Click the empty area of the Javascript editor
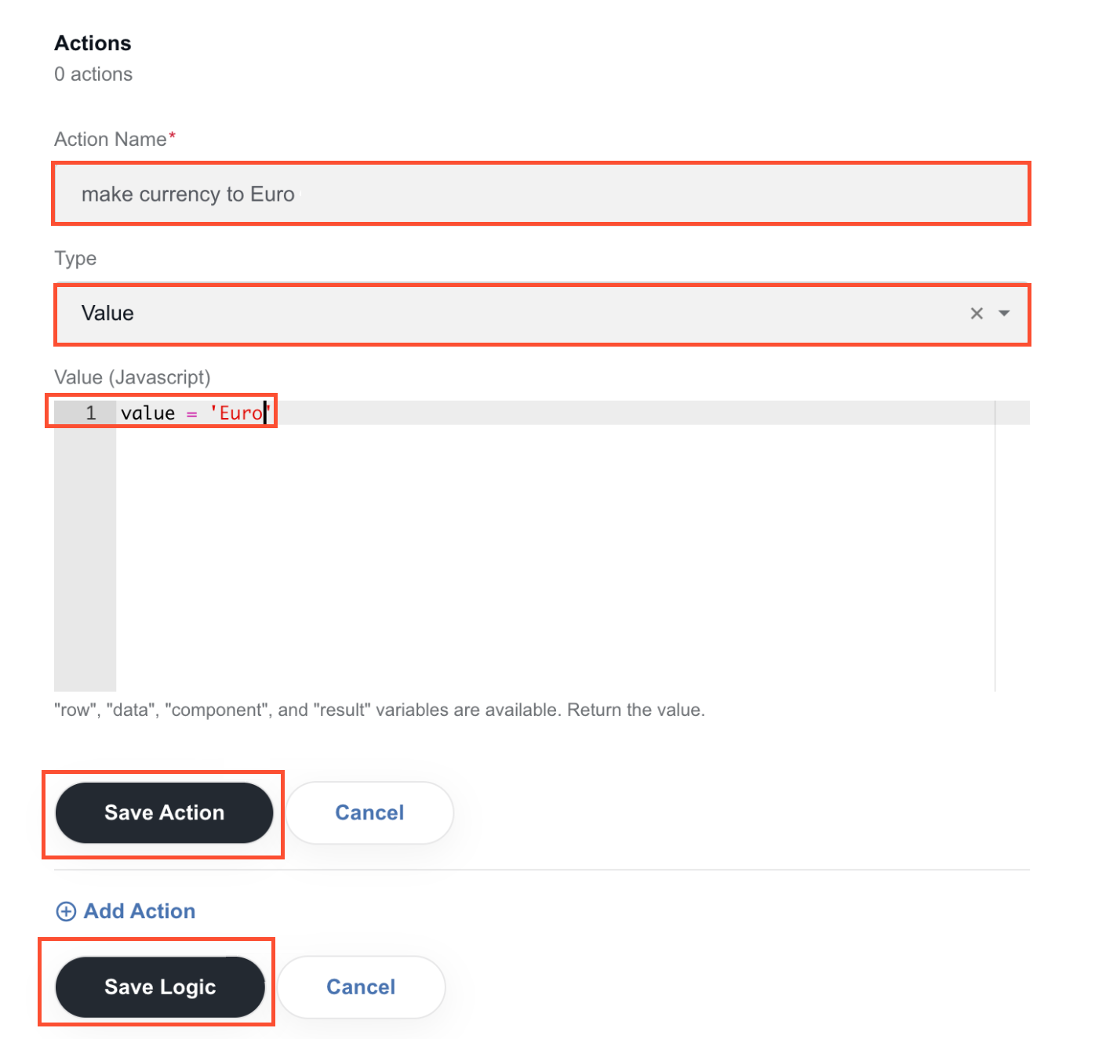 555,557
